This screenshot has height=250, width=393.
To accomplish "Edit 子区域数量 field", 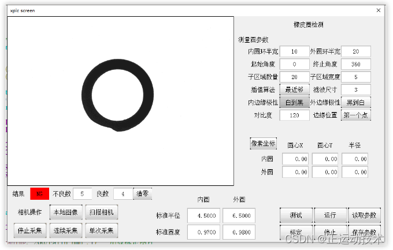I will point(294,77).
